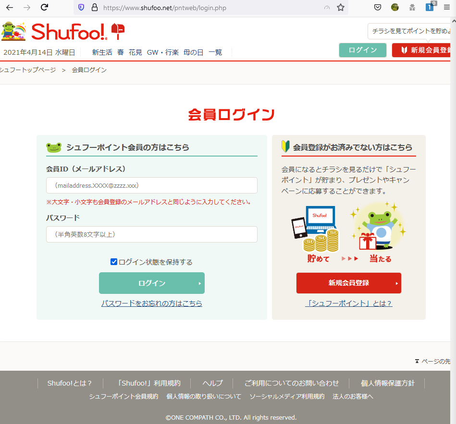The width and height of the screenshot is (456, 424).
Task: Go back using the back arrow
Action: pyautogui.click(x=10, y=7)
